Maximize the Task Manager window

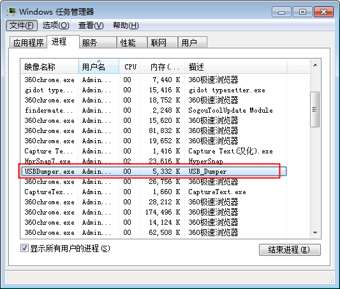(302, 12)
